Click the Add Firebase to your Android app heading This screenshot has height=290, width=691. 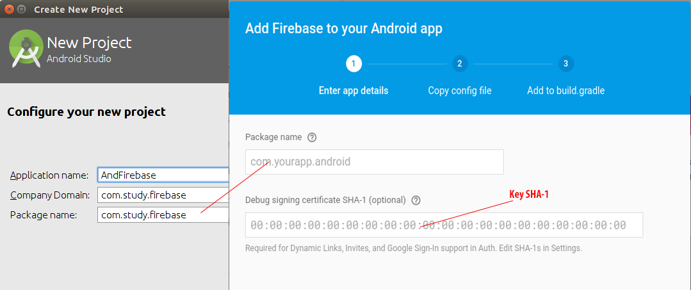(344, 29)
